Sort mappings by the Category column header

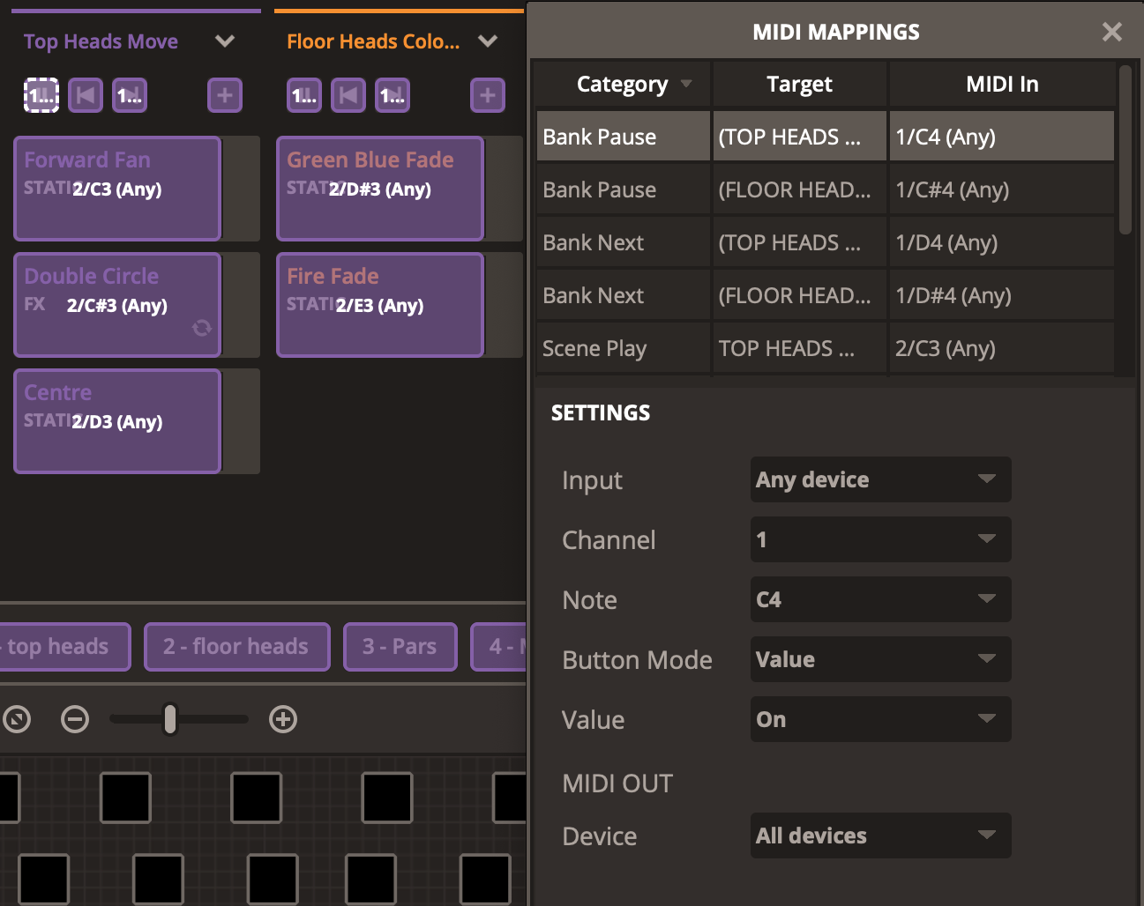[x=623, y=85]
